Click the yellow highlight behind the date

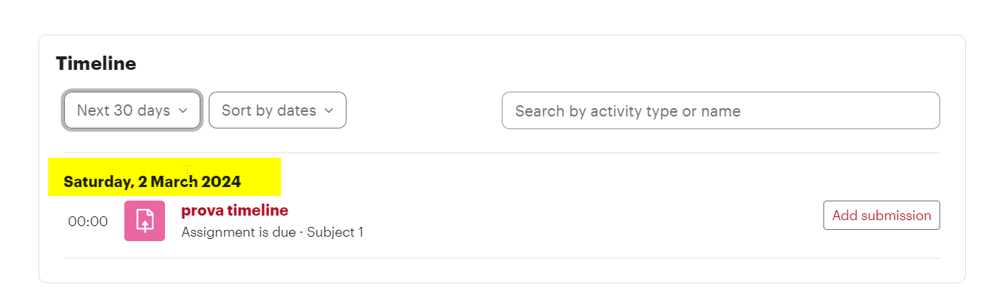point(165,177)
